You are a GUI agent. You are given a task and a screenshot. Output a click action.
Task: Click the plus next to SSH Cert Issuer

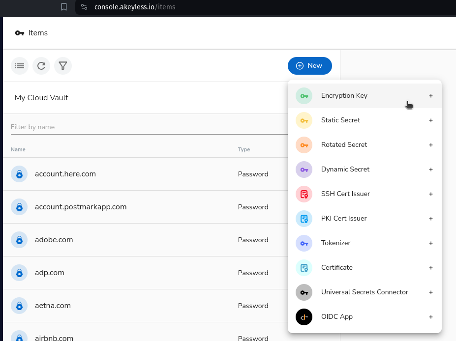pos(431,194)
